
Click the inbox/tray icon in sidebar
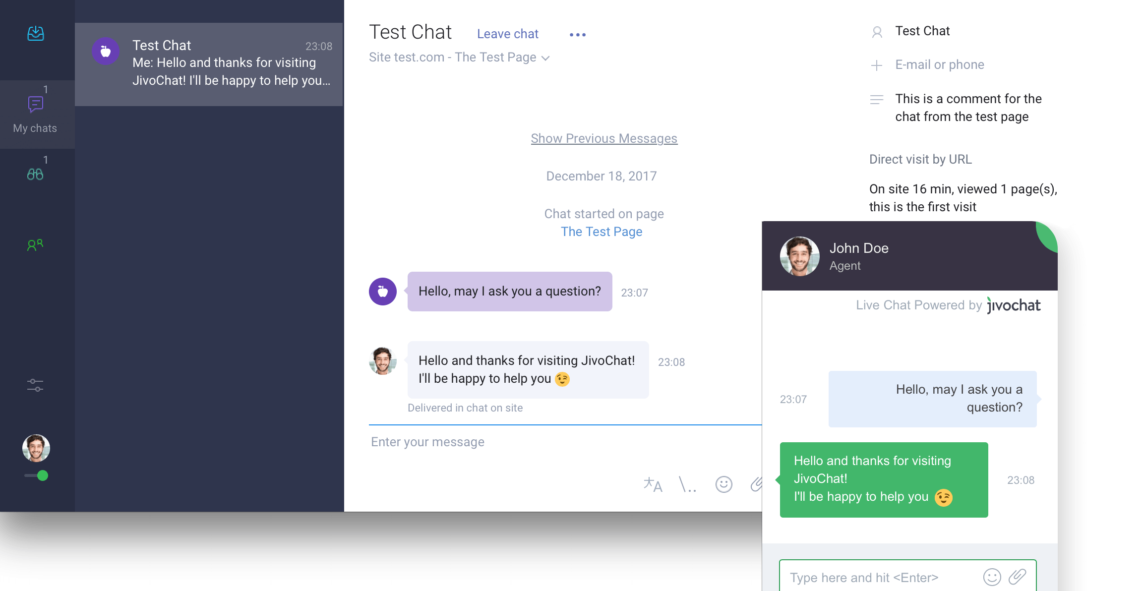click(35, 34)
